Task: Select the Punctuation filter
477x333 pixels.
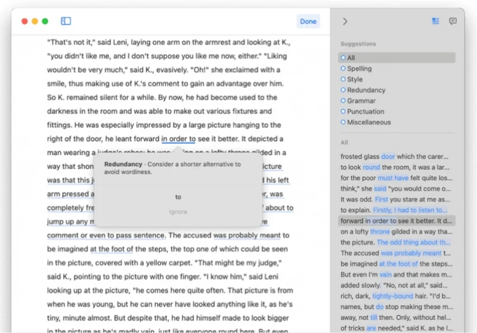Action: coord(397,112)
